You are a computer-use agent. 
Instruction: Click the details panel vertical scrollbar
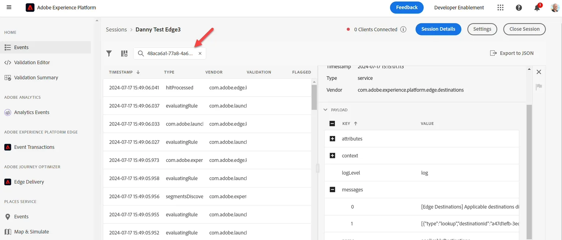pos(529,171)
